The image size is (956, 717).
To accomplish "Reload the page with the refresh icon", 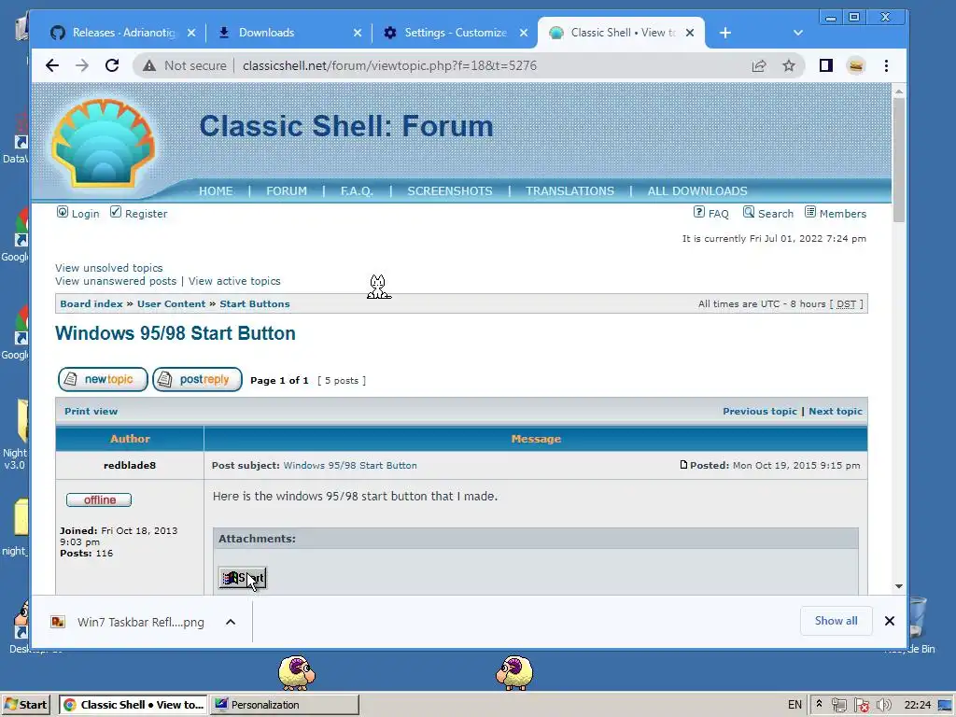I will (x=112, y=66).
